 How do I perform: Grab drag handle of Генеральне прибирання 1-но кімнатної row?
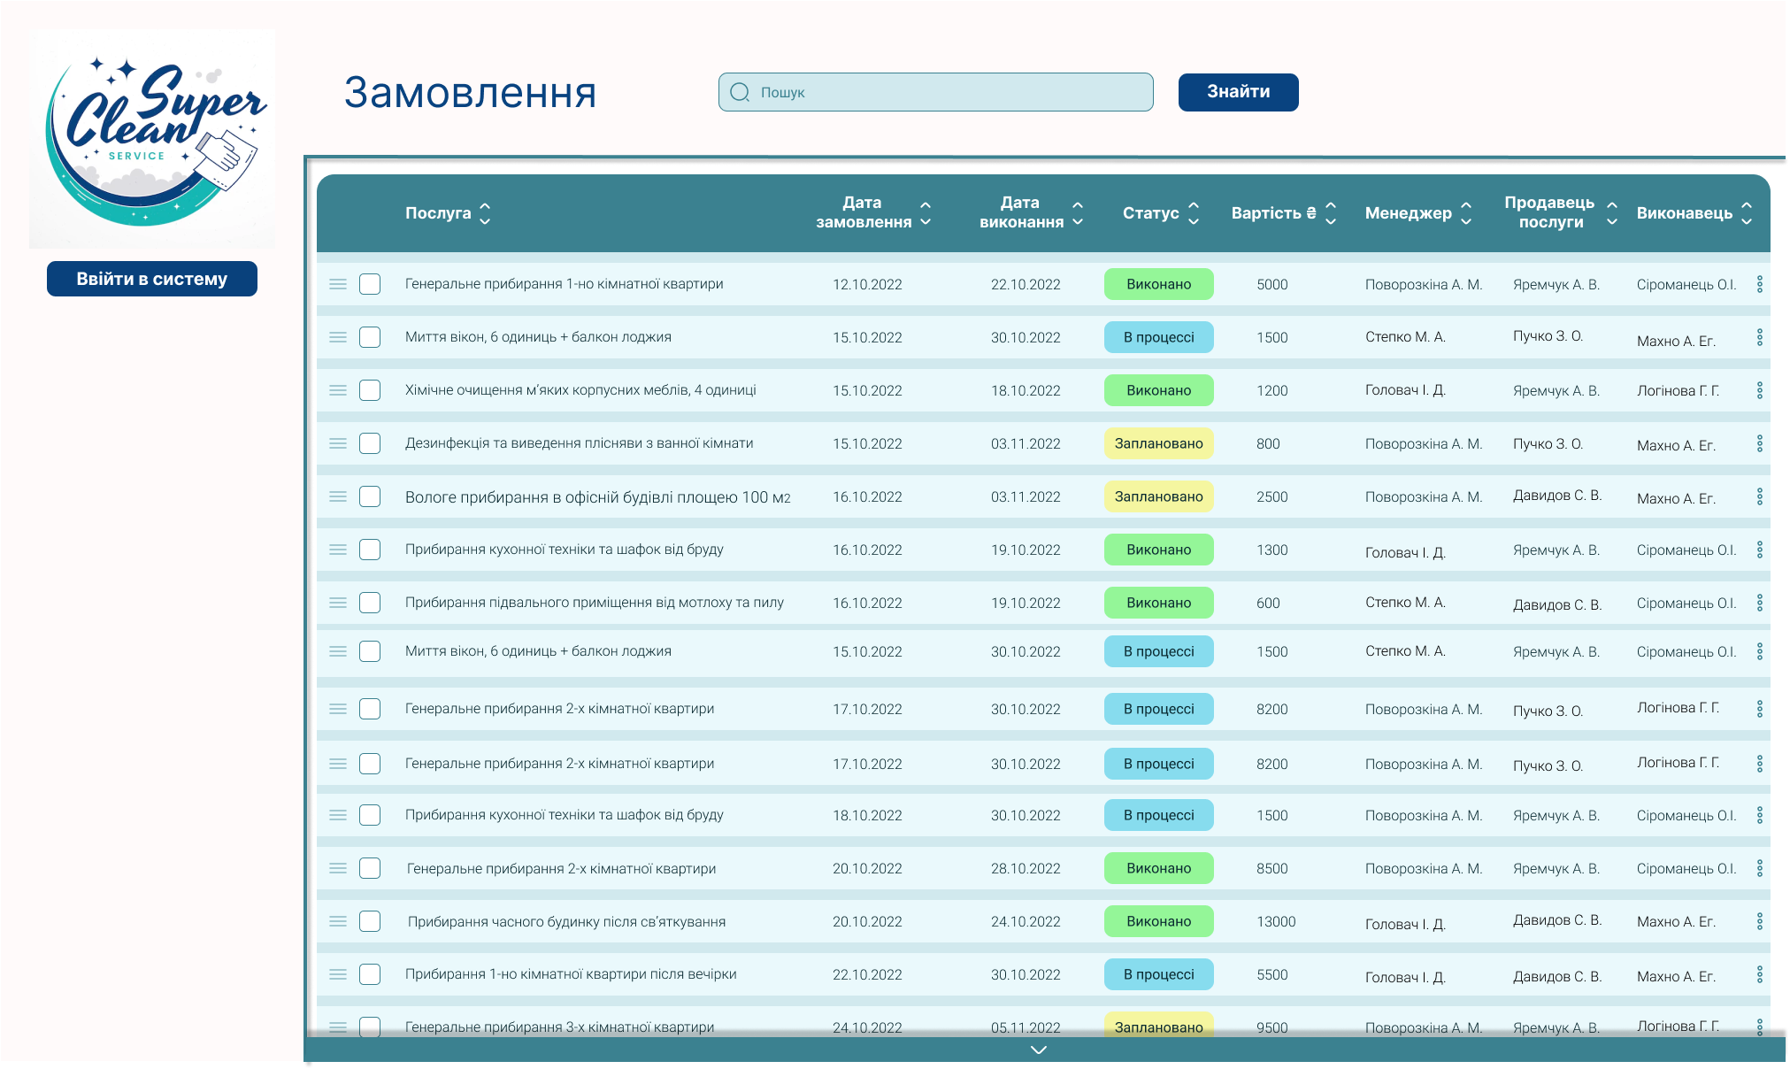click(338, 284)
